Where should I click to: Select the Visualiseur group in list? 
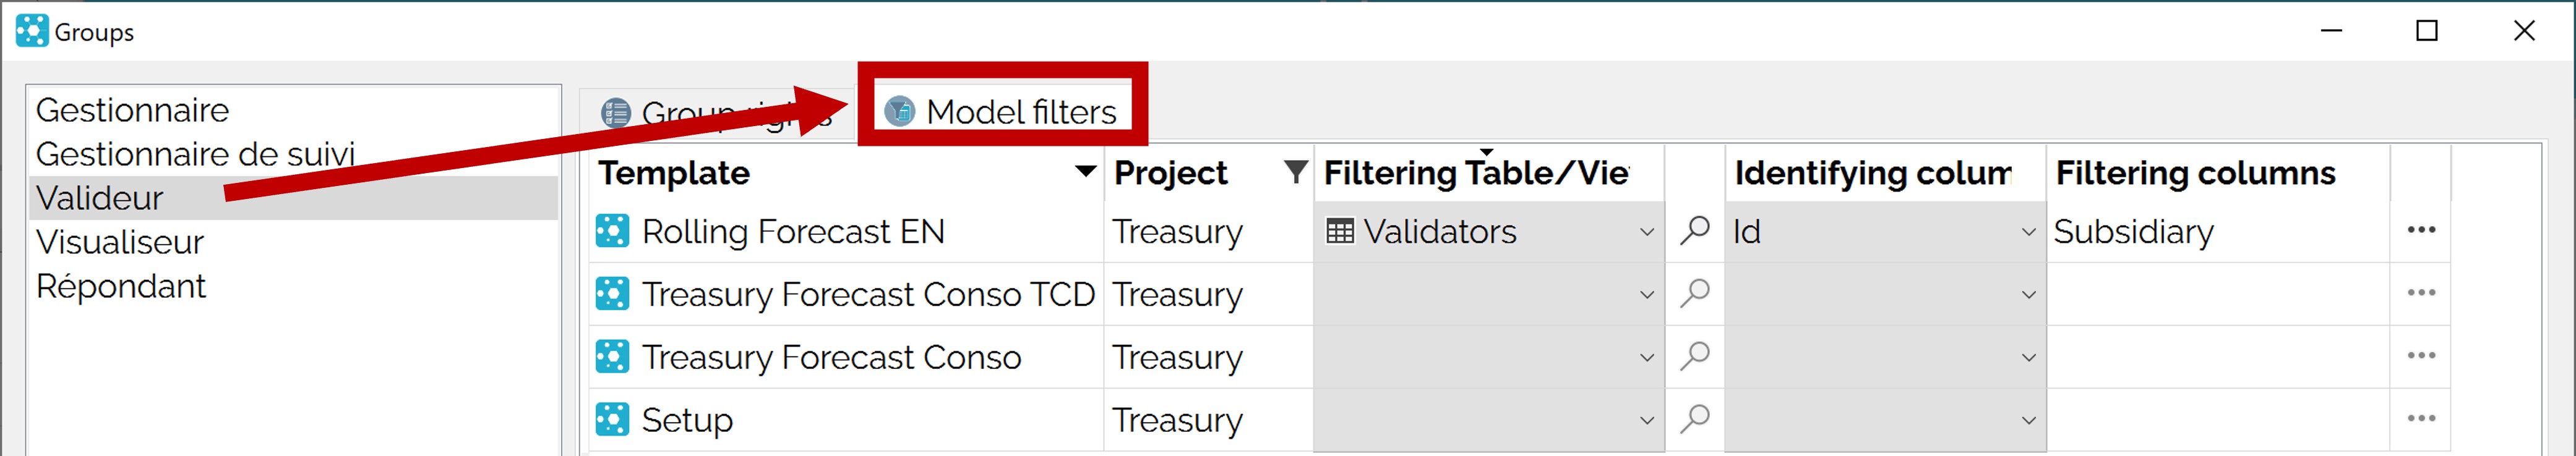click(x=120, y=242)
